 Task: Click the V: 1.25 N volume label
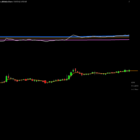click(135, 86)
